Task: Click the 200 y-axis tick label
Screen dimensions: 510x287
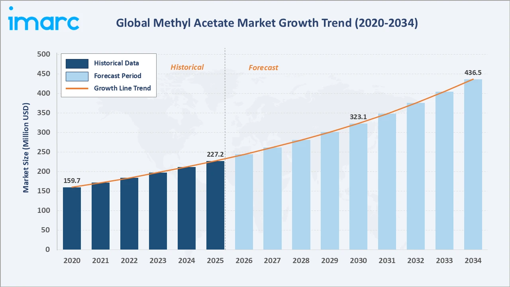Action: pos(44,171)
